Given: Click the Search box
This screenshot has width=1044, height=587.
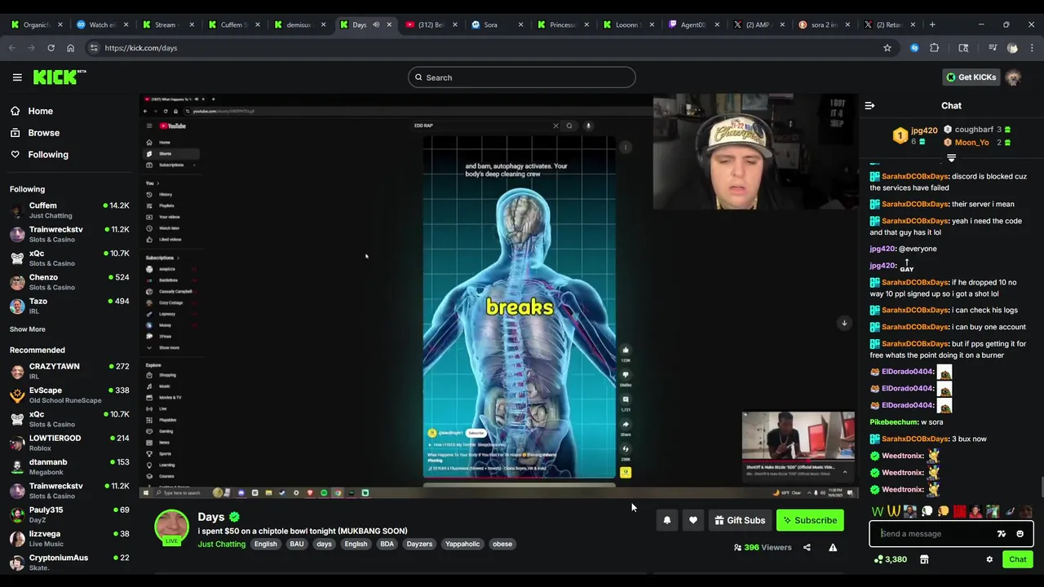Looking at the screenshot, I should coord(522,77).
